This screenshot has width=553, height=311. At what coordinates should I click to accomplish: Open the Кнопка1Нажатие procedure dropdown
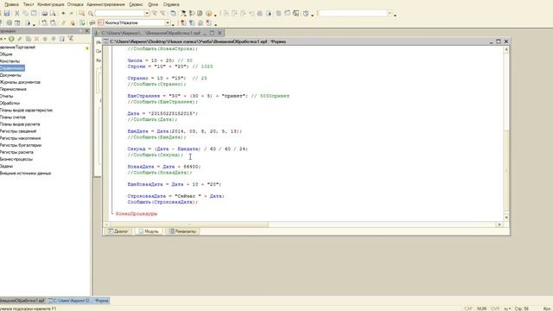tap(168, 23)
